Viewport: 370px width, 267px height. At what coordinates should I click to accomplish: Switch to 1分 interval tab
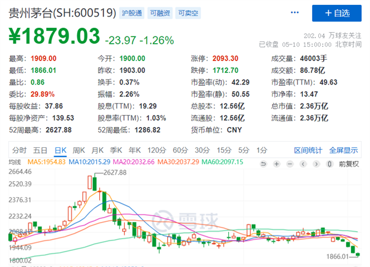261,150
